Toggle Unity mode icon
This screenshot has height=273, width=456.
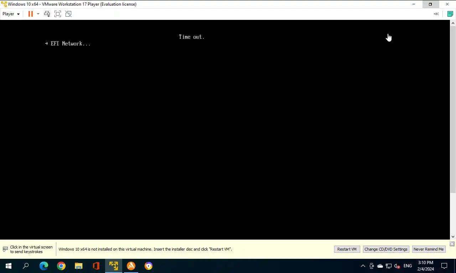point(68,14)
